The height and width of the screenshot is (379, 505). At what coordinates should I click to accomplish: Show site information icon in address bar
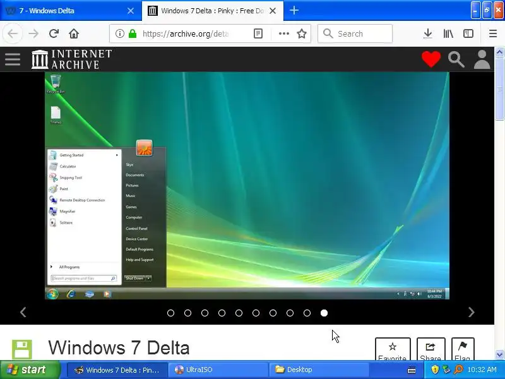click(x=120, y=33)
